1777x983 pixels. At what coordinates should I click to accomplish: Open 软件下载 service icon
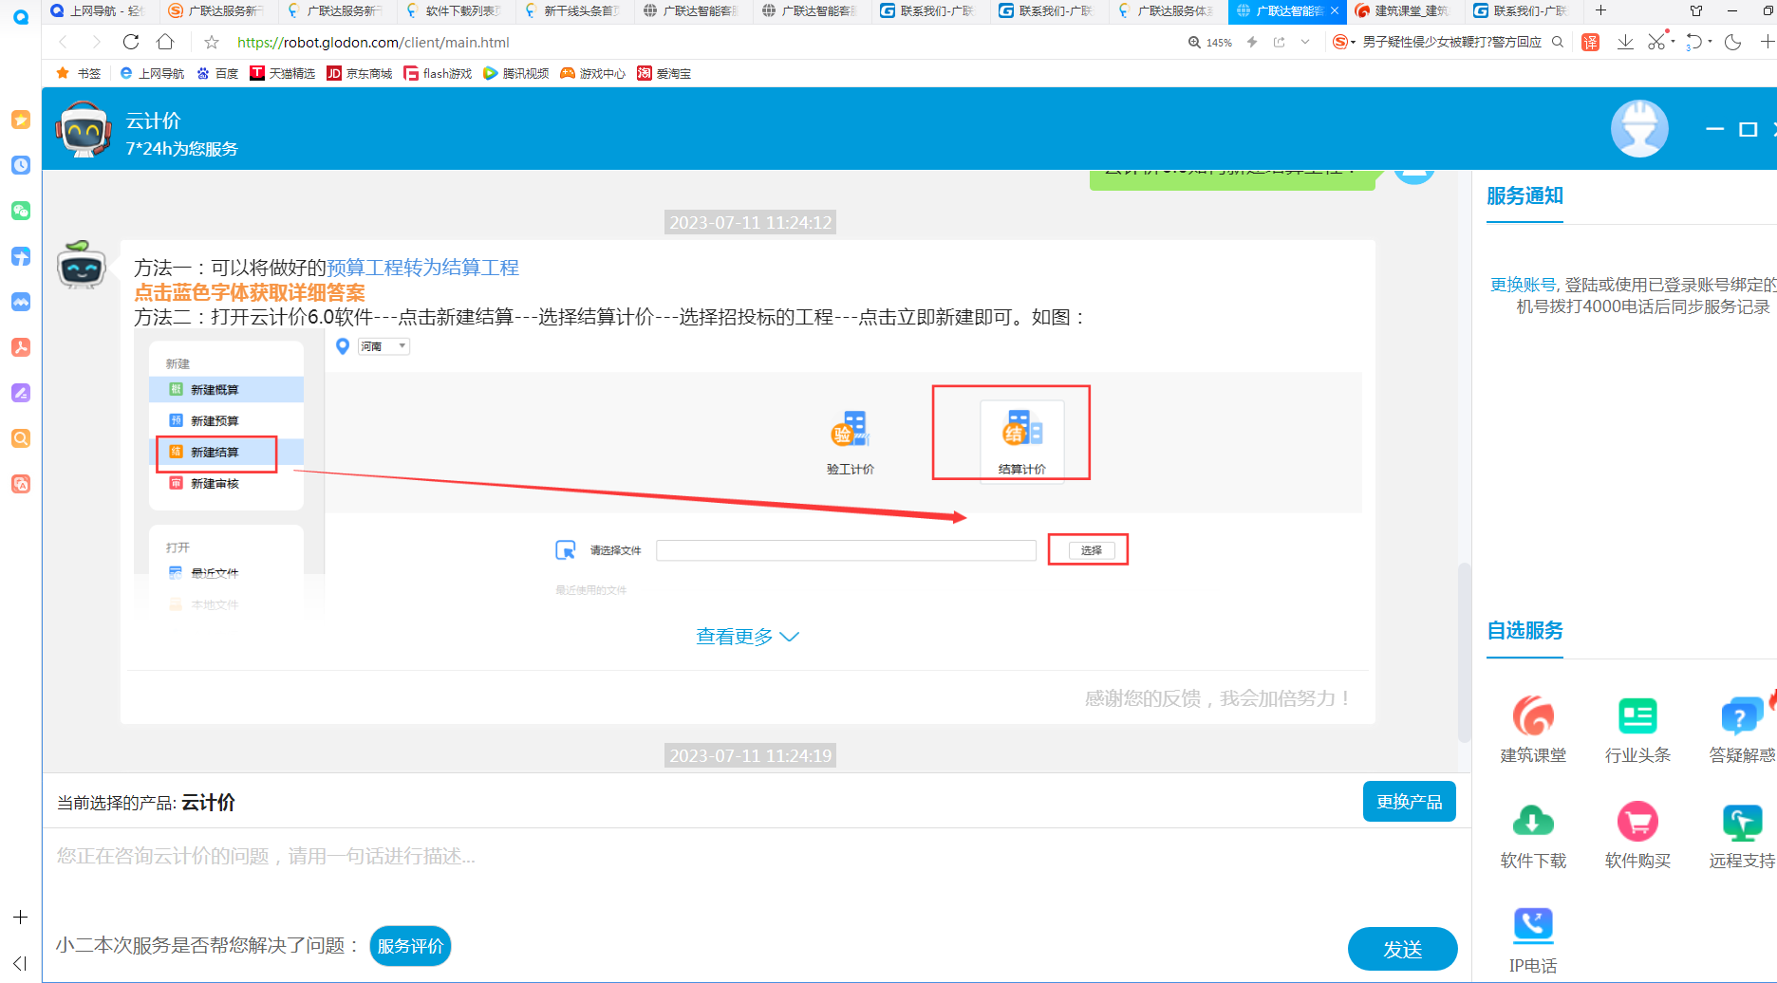click(x=1533, y=835)
